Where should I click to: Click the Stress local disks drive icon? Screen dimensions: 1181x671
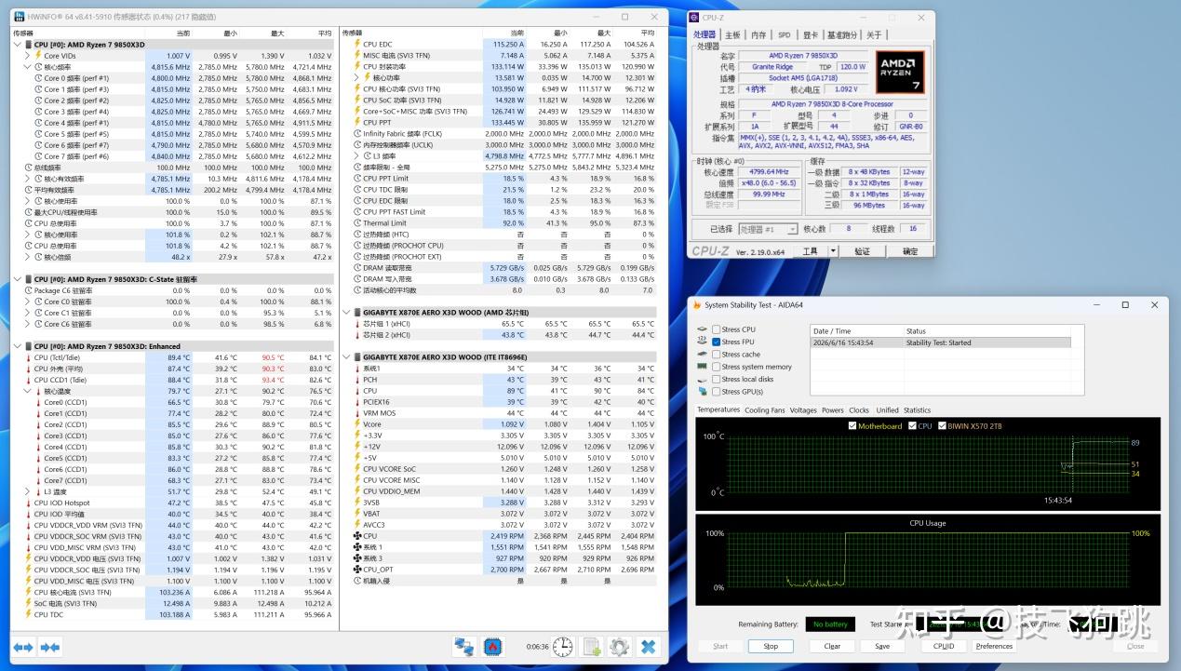(x=702, y=379)
